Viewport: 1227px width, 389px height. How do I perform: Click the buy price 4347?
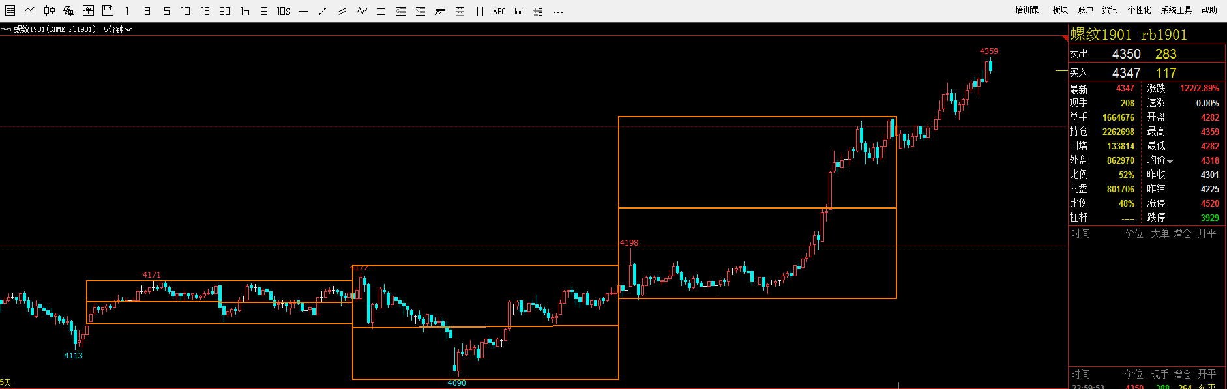point(1126,73)
